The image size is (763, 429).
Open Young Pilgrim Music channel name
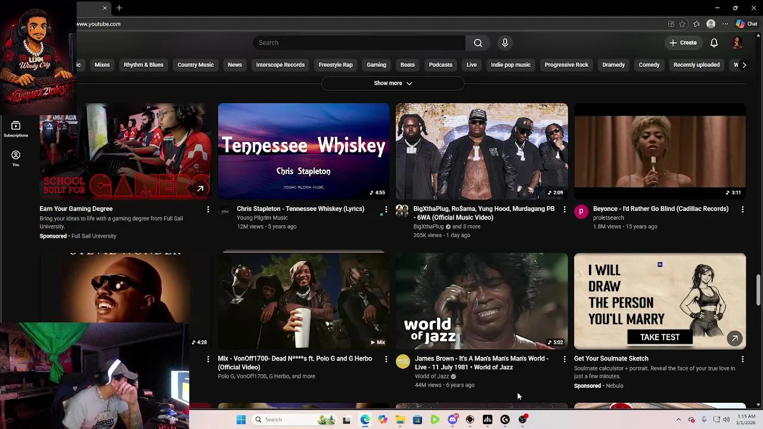[262, 218]
